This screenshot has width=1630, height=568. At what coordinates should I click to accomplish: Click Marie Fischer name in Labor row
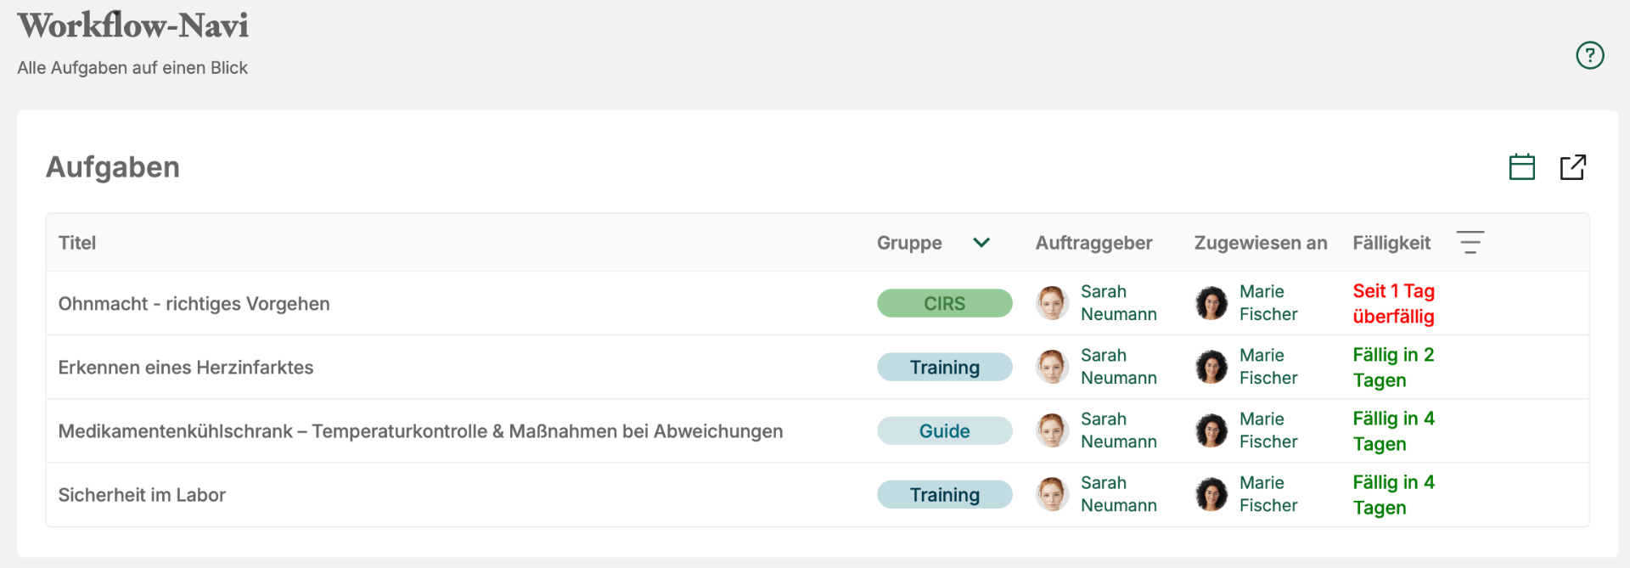pos(1268,494)
